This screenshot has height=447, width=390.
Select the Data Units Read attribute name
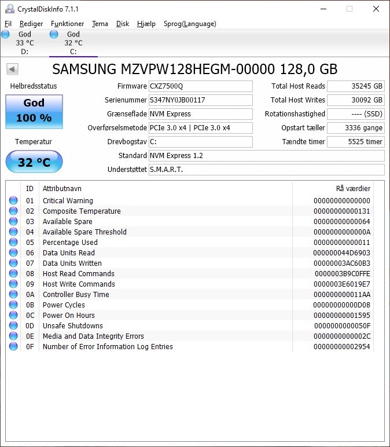pyautogui.click(x=69, y=252)
